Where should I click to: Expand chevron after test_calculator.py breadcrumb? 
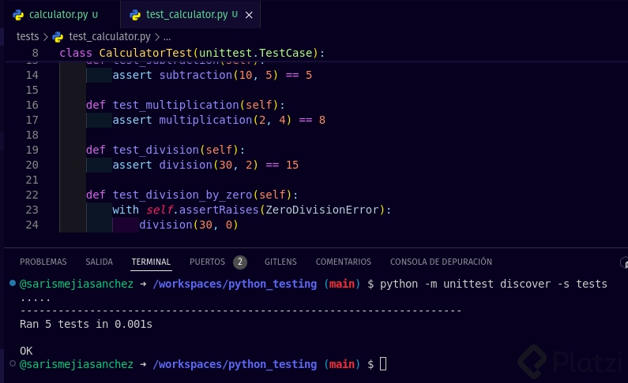click(x=157, y=37)
